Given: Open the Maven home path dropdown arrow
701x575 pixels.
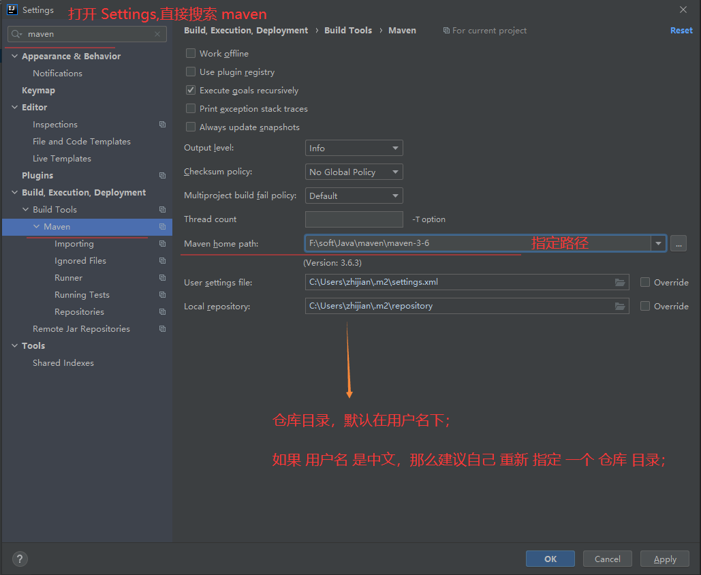Looking at the screenshot, I should tap(658, 244).
